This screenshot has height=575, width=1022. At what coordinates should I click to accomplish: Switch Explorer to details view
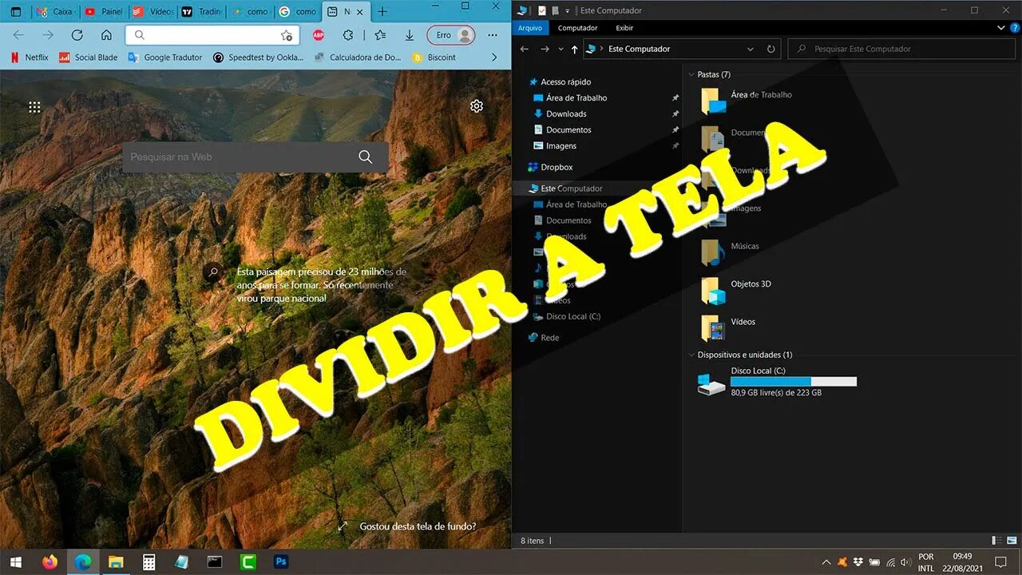(996, 541)
